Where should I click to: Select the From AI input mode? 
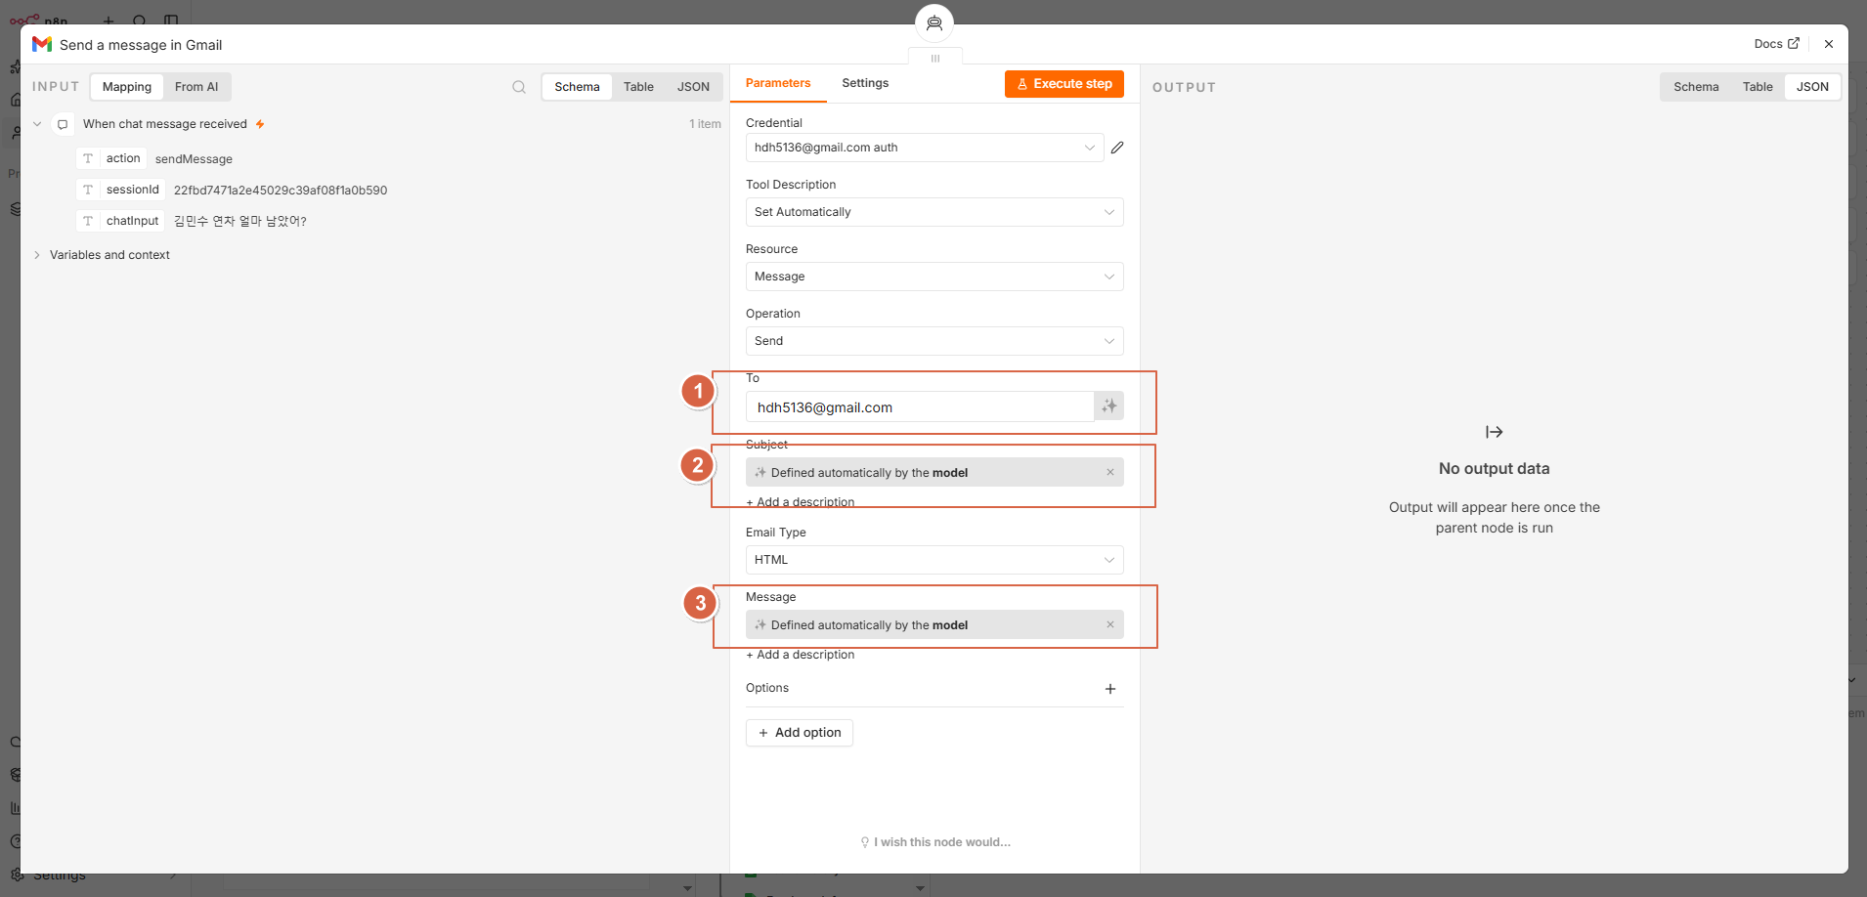[196, 87]
